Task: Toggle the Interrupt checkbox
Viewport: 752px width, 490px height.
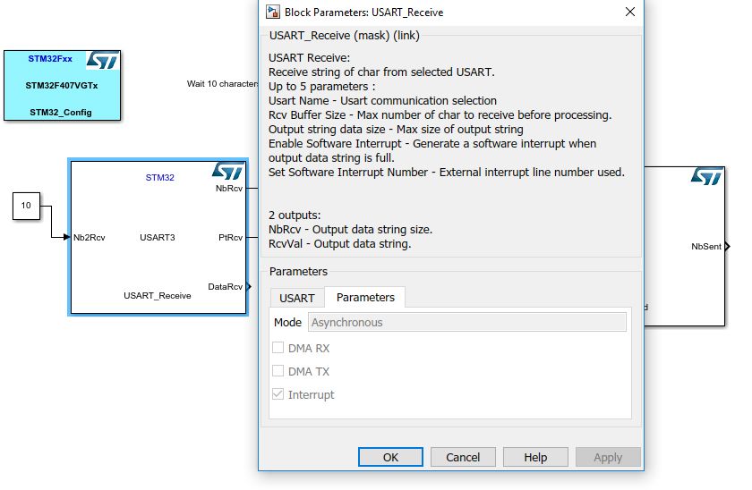Action: [x=278, y=393]
